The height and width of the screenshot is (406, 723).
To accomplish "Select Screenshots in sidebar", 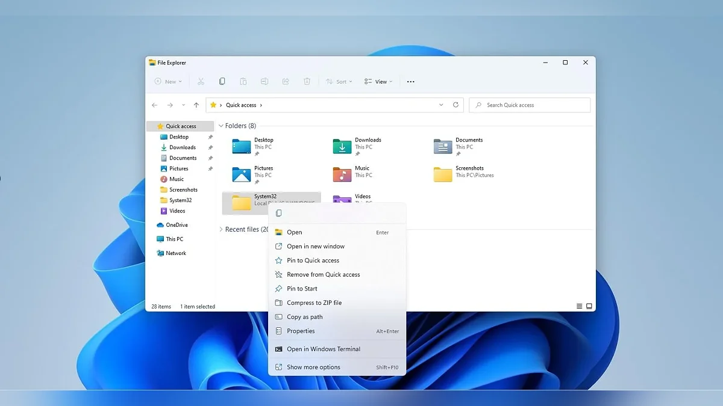I will (181, 189).
